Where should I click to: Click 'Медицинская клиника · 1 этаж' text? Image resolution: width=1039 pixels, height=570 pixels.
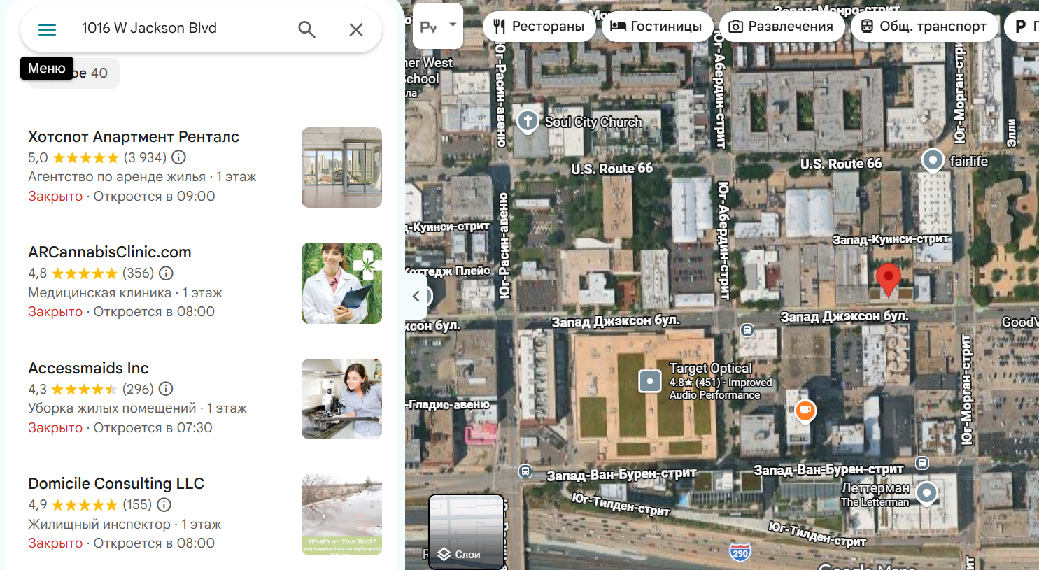(125, 292)
